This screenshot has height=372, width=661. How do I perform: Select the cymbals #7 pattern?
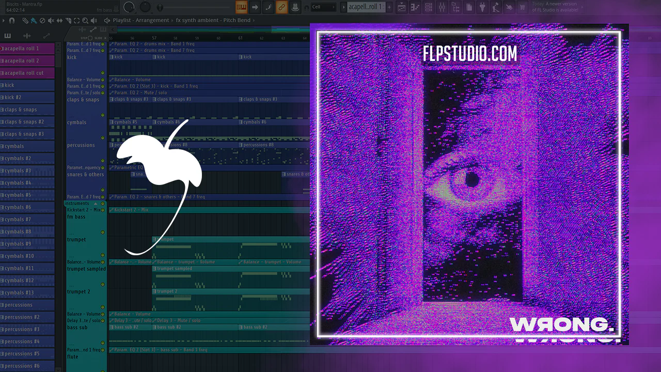pyautogui.click(x=27, y=220)
